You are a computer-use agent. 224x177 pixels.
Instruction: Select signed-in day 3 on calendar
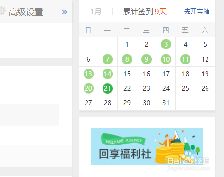click(166, 44)
